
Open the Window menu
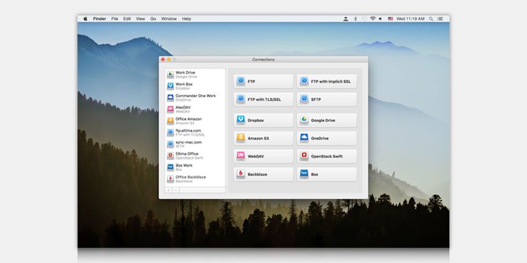169,19
